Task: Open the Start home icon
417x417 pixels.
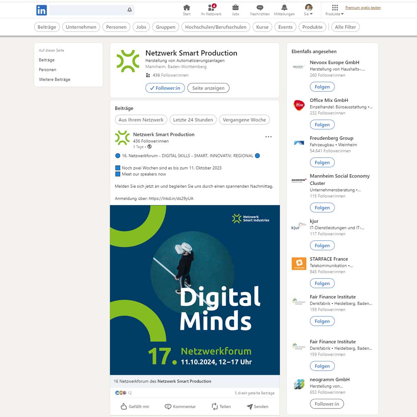Action: coord(187,10)
